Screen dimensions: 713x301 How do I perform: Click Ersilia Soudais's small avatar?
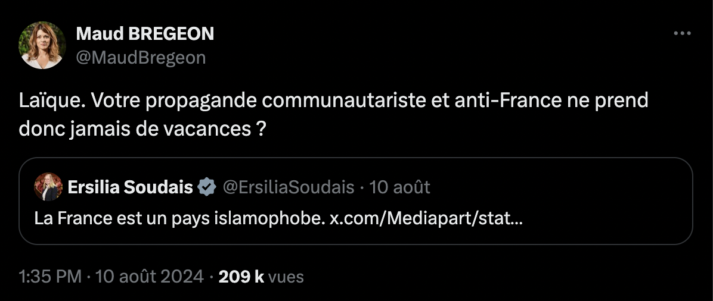point(48,187)
